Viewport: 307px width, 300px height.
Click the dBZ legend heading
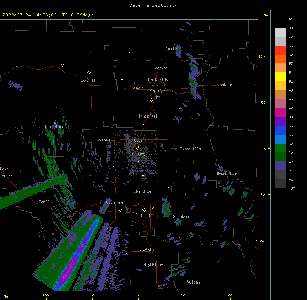288,19
